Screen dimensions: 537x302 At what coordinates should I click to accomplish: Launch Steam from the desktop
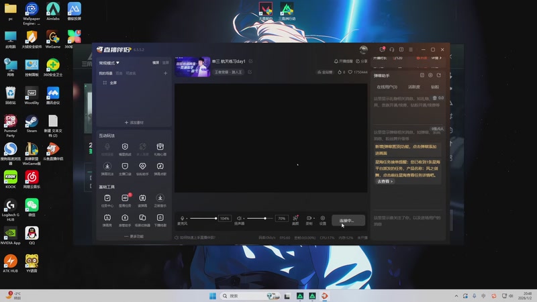pyautogui.click(x=32, y=124)
